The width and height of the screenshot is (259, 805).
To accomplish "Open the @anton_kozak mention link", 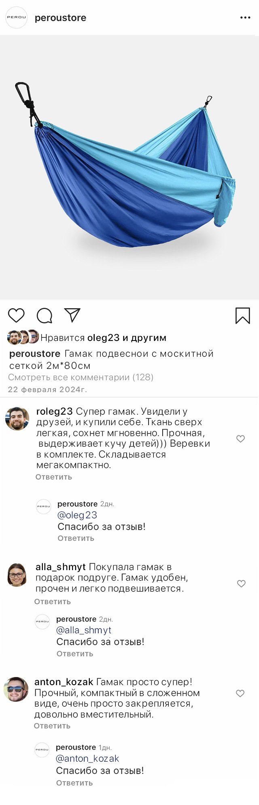I will 87,758.
